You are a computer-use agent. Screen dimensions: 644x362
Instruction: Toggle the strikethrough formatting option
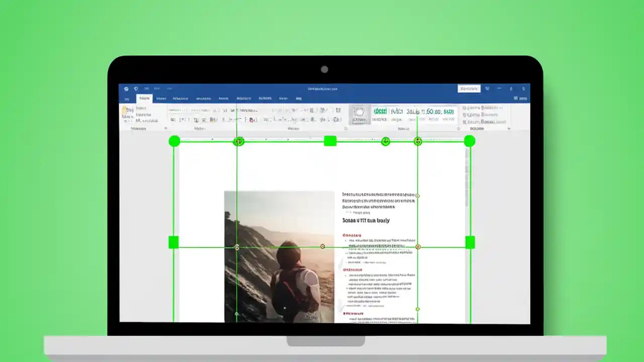(x=196, y=120)
